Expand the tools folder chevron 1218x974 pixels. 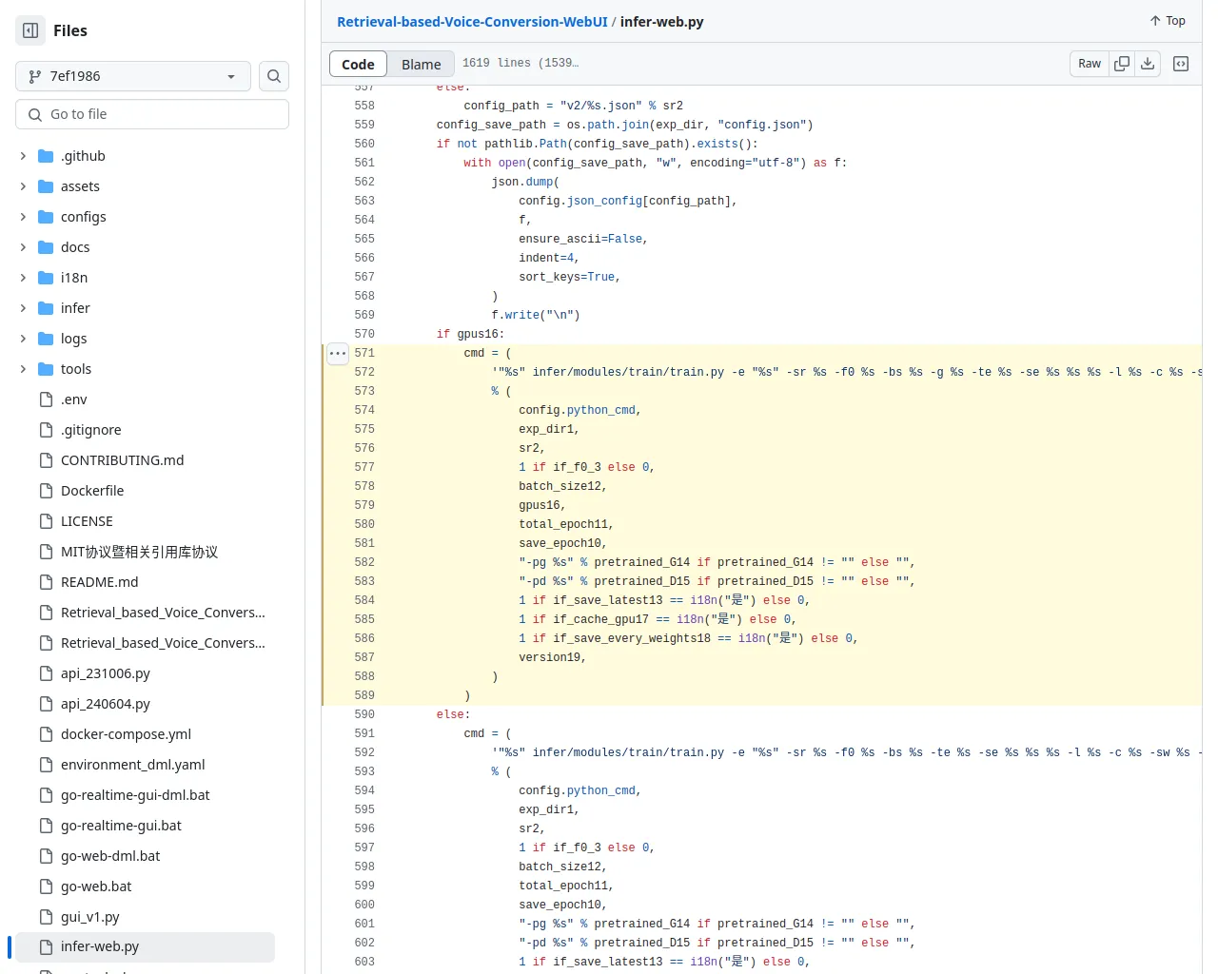(23, 369)
